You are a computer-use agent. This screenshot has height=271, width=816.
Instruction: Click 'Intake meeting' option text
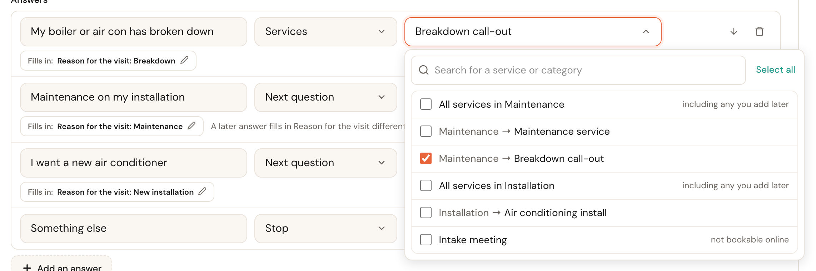pyautogui.click(x=473, y=240)
